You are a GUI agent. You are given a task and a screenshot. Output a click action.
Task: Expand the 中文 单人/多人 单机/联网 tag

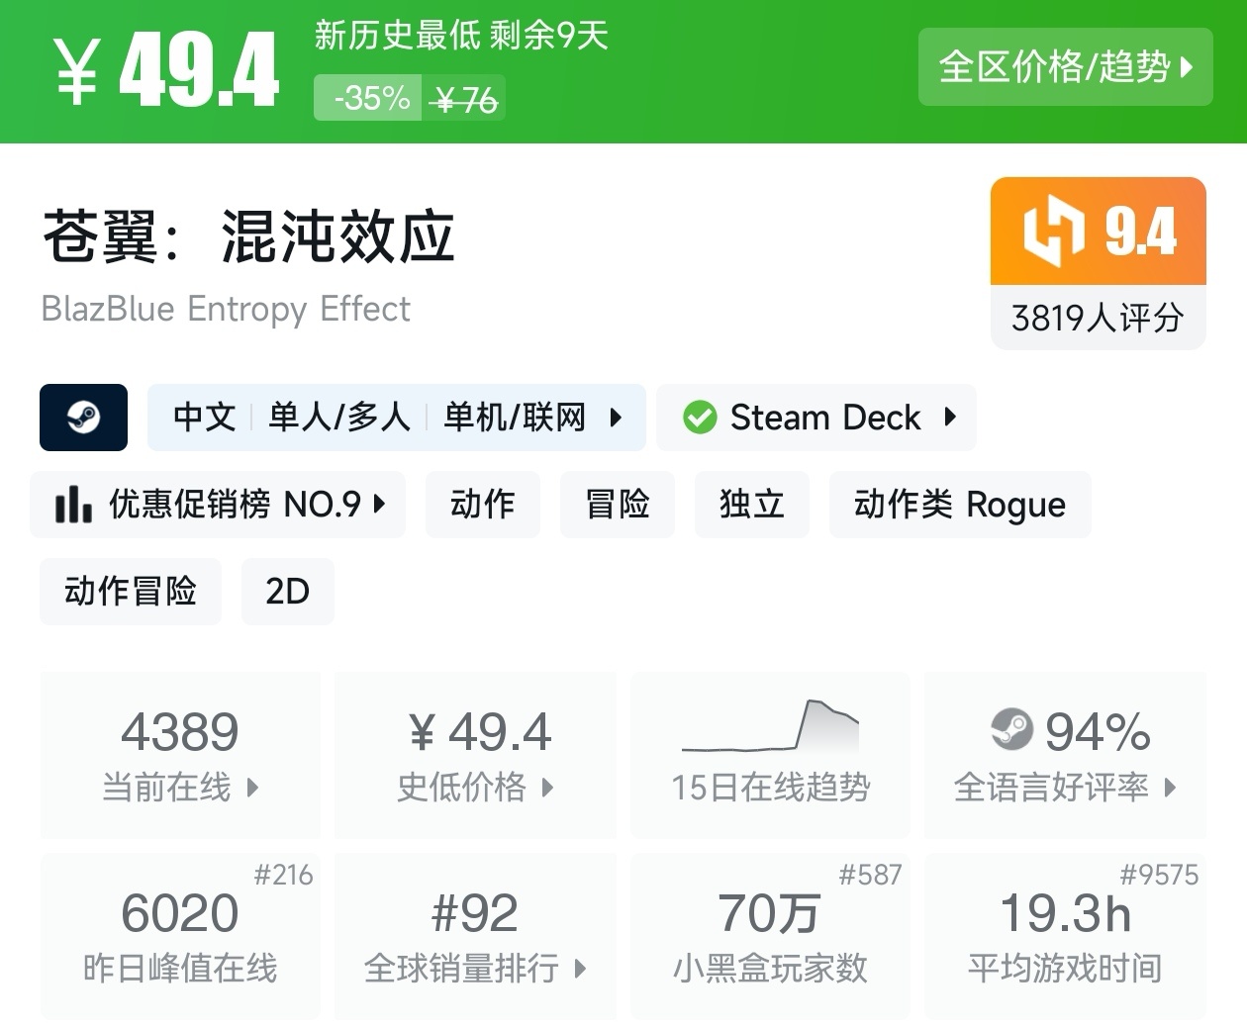[x=397, y=418]
